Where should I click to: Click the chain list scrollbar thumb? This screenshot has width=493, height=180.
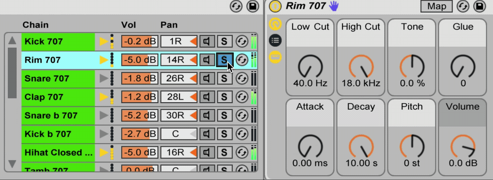(x=12, y=73)
